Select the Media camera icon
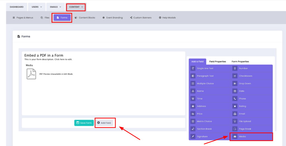The height and width of the screenshot is (146, 286). point(235,137)
